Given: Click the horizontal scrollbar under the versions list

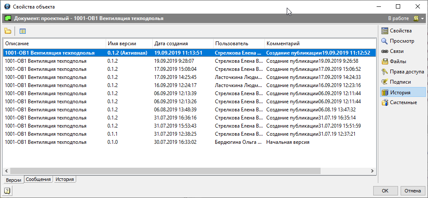Looking at the screenshot, I should (x=163, y=171).
